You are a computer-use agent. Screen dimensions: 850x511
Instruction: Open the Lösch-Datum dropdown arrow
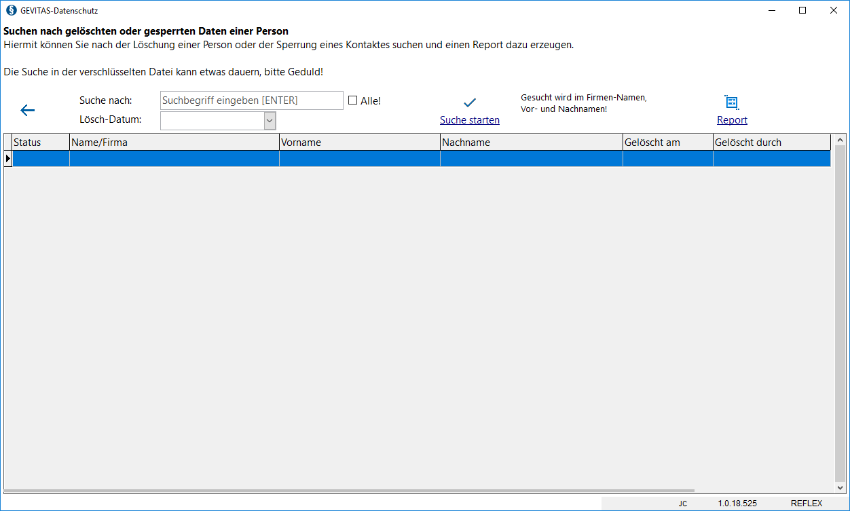270,120
